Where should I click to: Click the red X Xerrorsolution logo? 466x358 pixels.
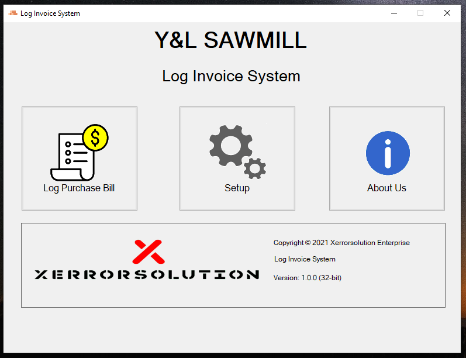coord(148,252)
